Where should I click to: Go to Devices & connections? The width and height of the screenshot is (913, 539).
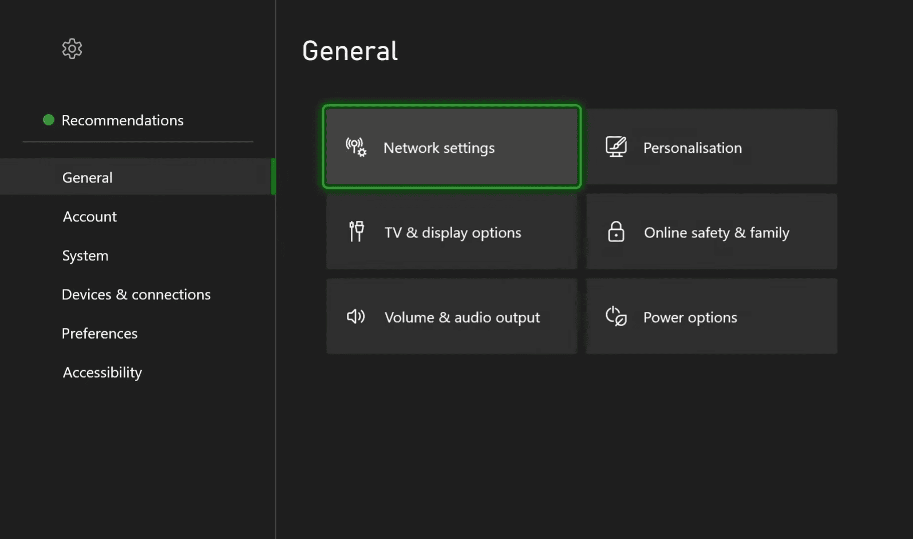[136, 294]
